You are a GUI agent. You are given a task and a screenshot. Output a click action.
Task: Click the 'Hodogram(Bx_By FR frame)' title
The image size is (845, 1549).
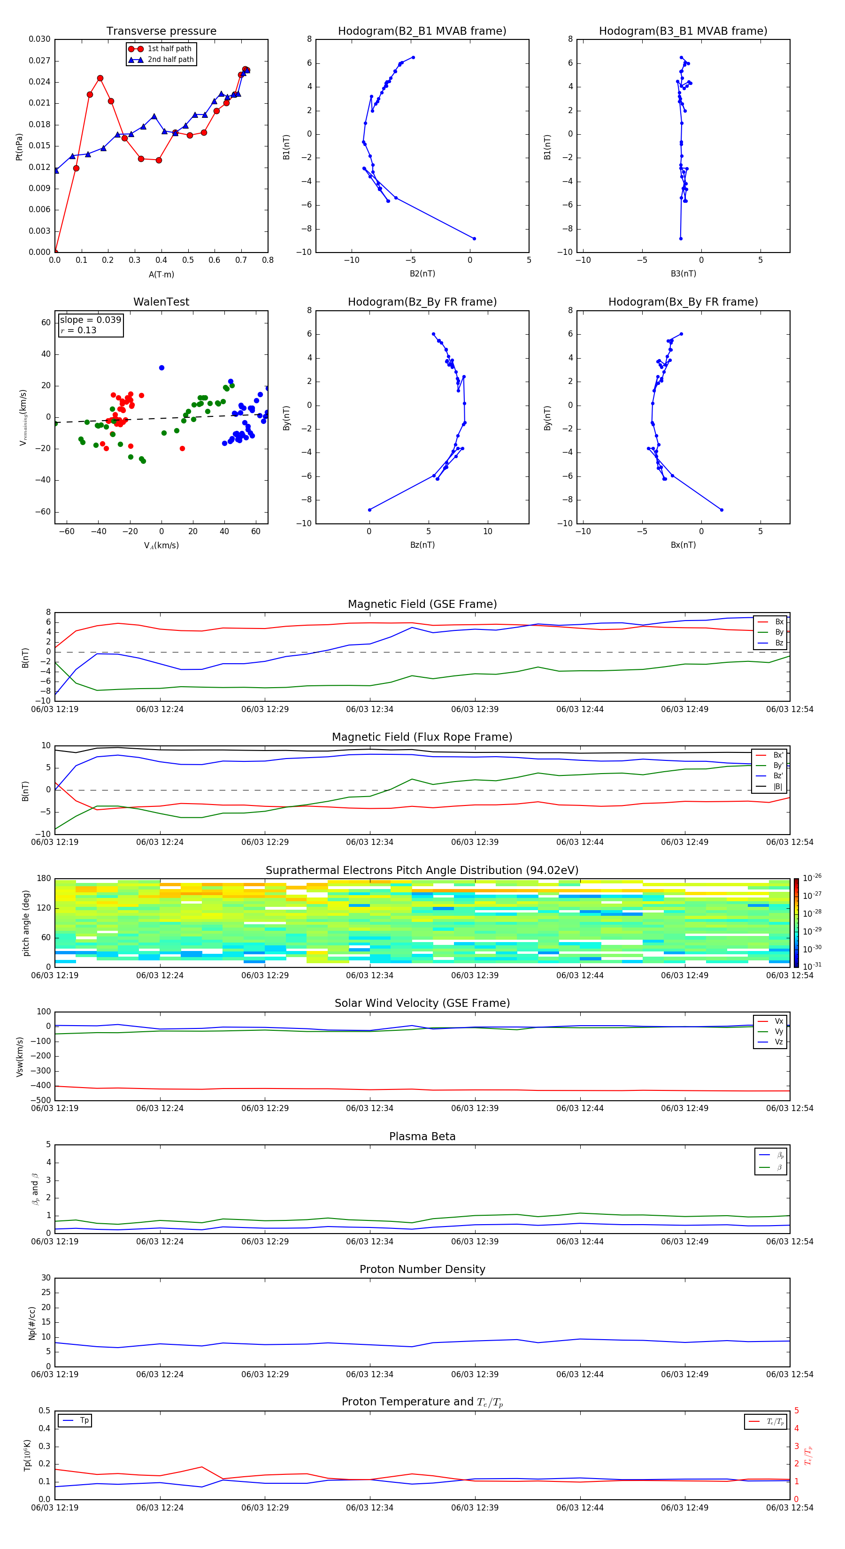pyautogui.click(x=683, y=302)
